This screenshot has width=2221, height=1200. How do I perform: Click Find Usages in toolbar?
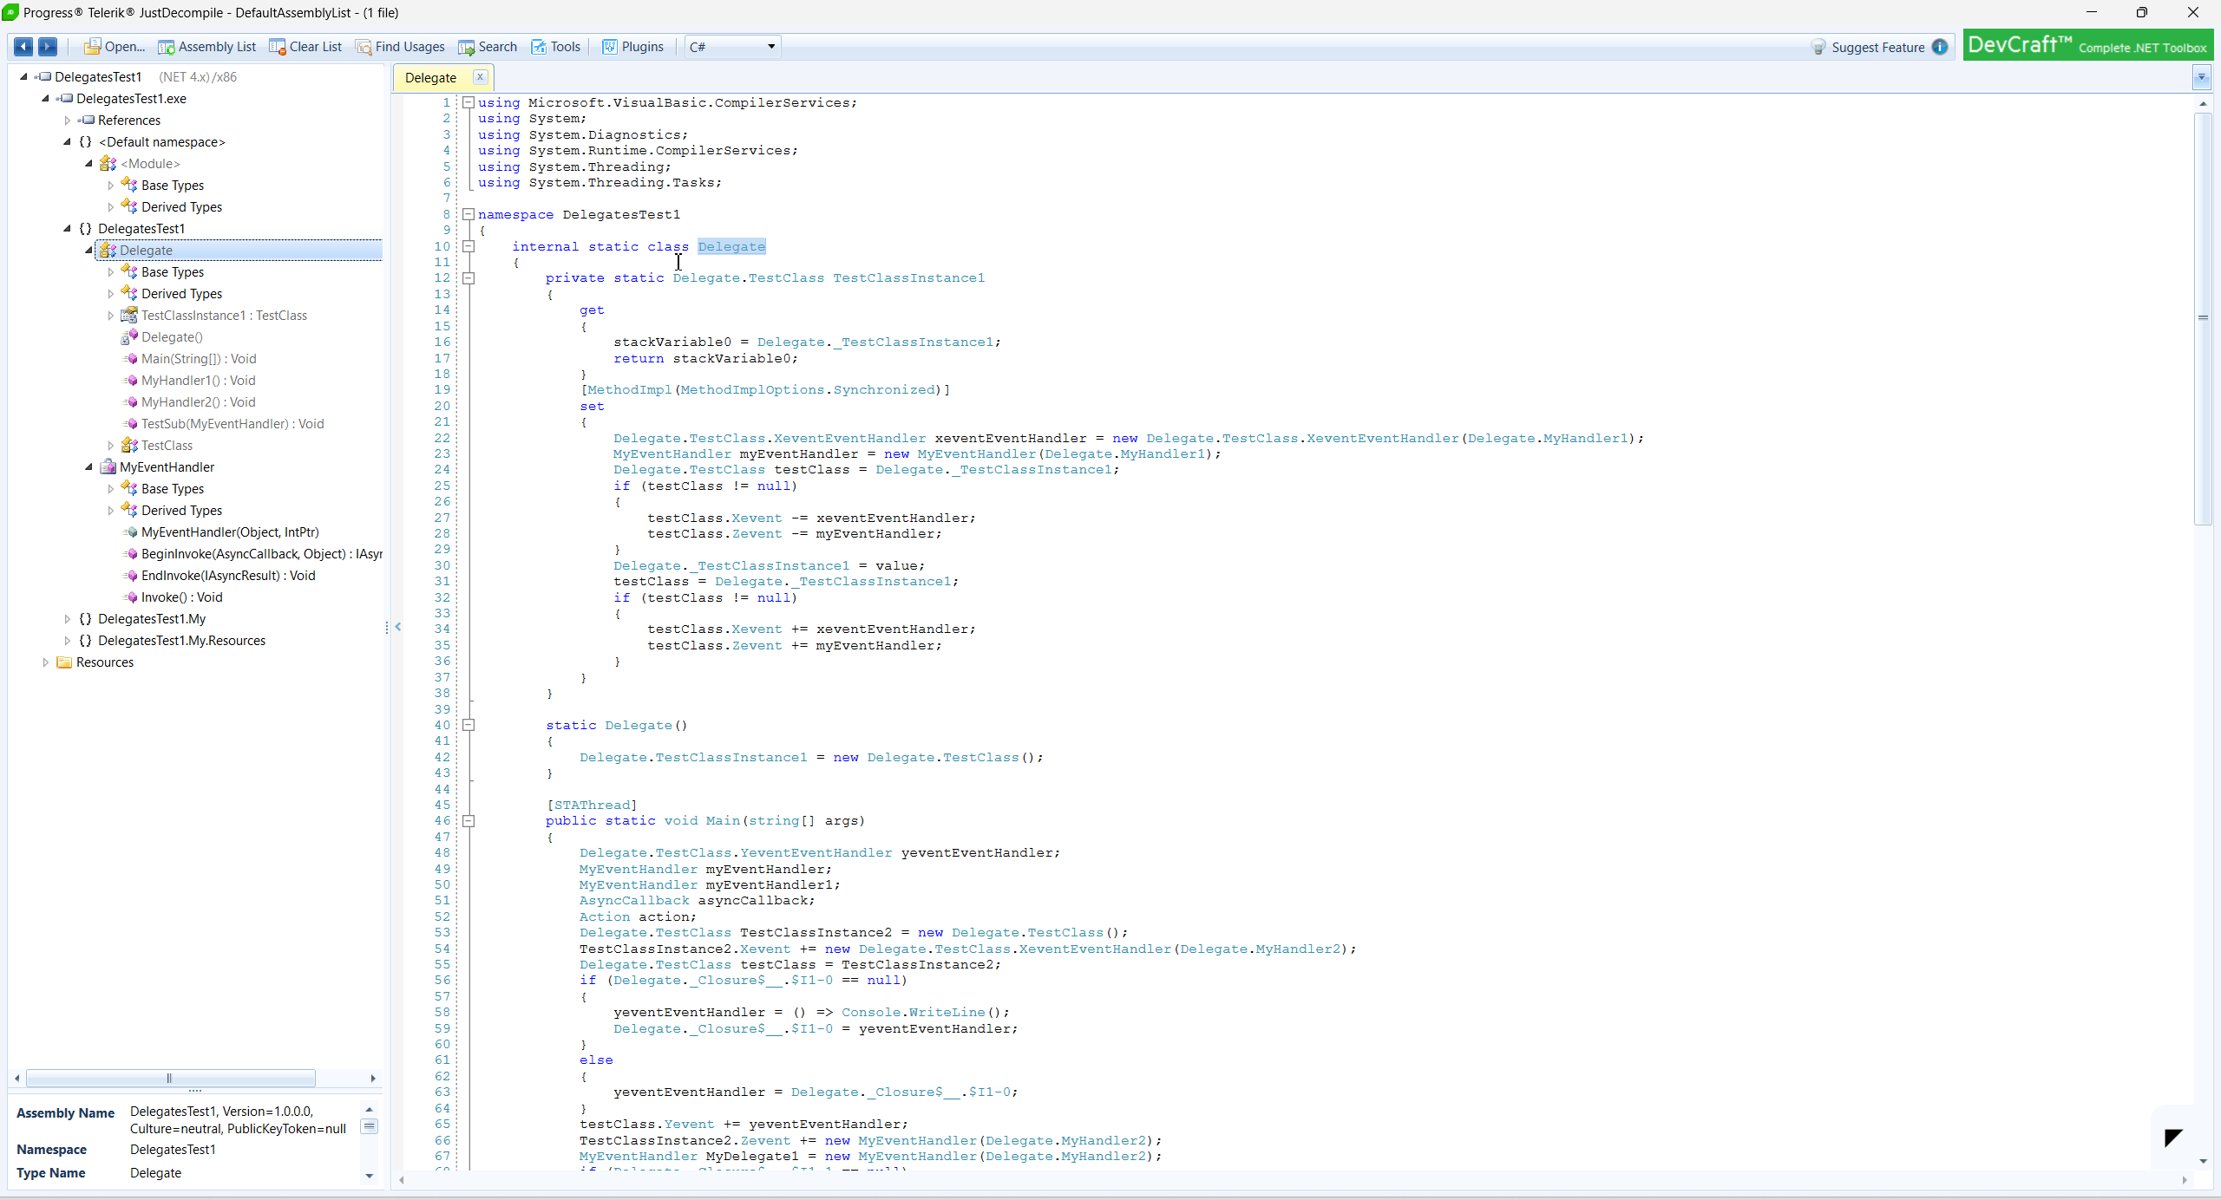400,47
